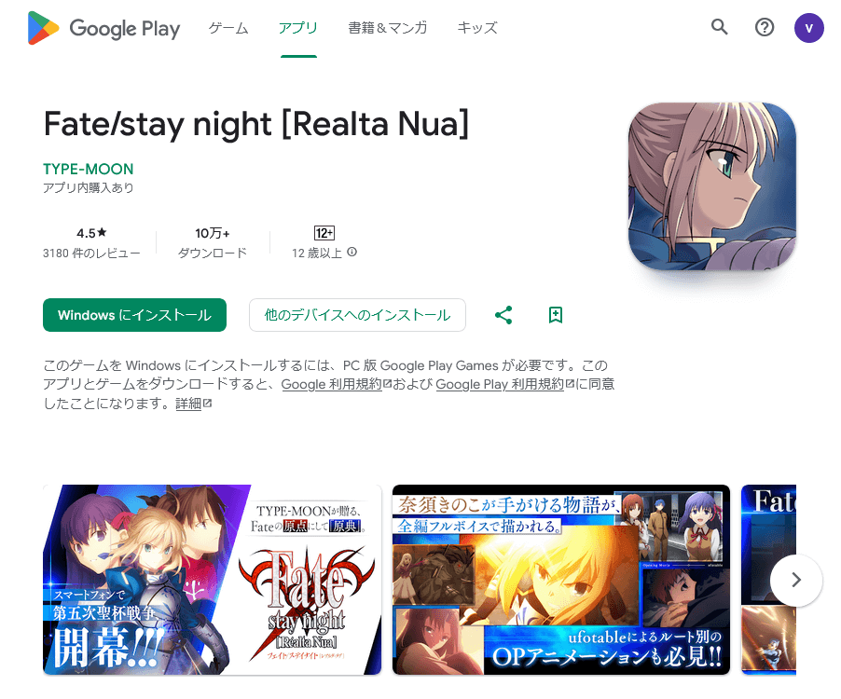This screenshot has width=841, height=699.
Task: Open the purple account avatar
Action: (x=808, y=27)
